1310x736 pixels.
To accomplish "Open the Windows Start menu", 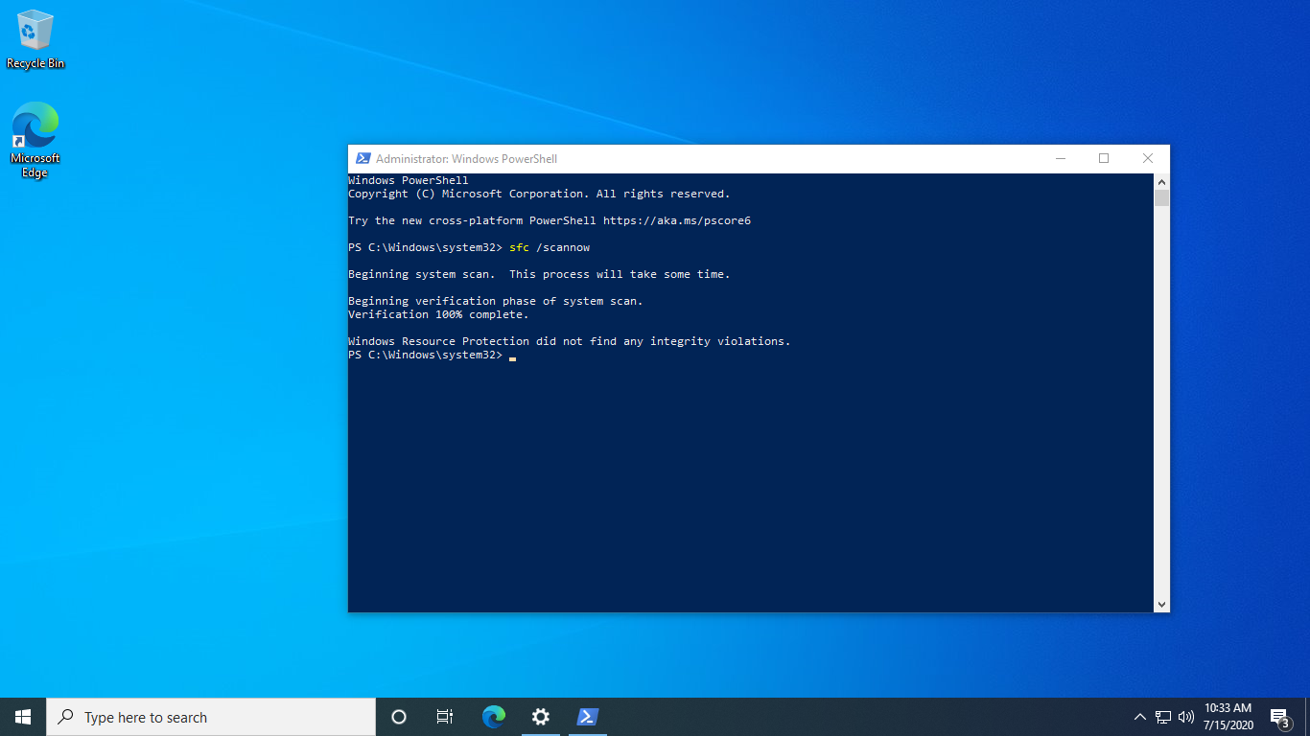I will (23, 717).
